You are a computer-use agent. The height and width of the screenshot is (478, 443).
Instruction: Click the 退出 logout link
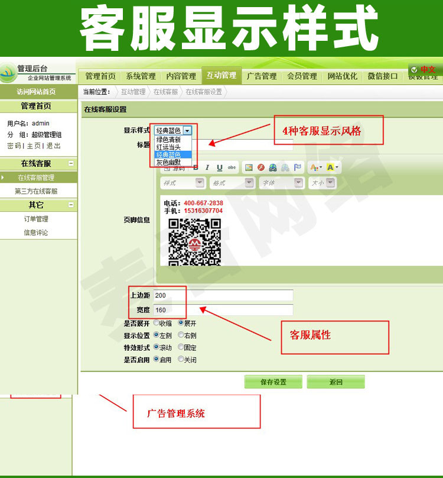(54, 146)
